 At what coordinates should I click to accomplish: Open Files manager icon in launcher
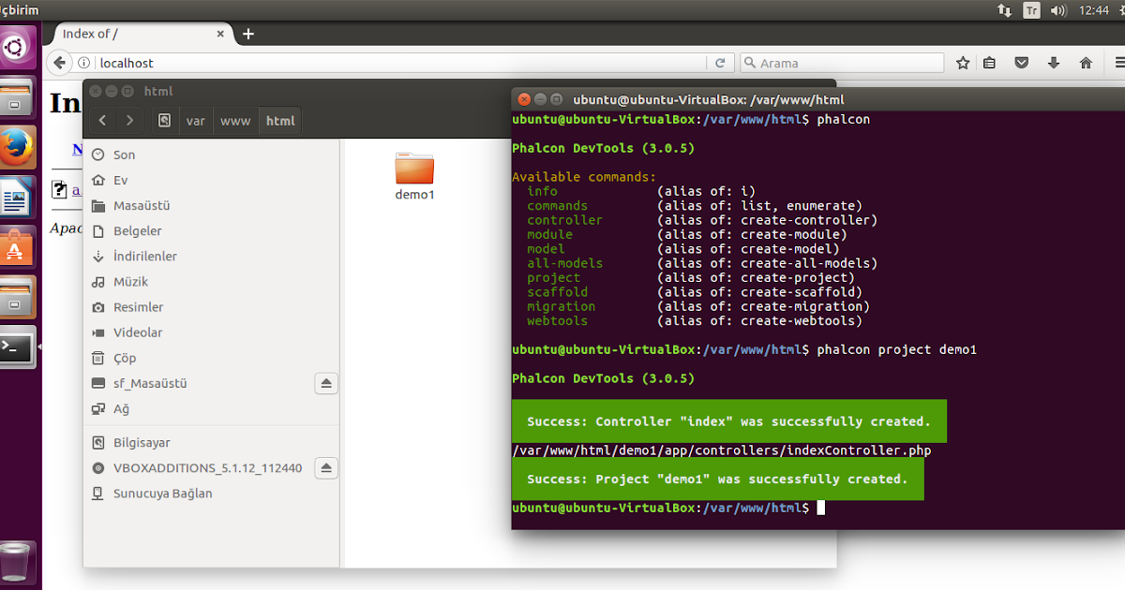point(18,97)
